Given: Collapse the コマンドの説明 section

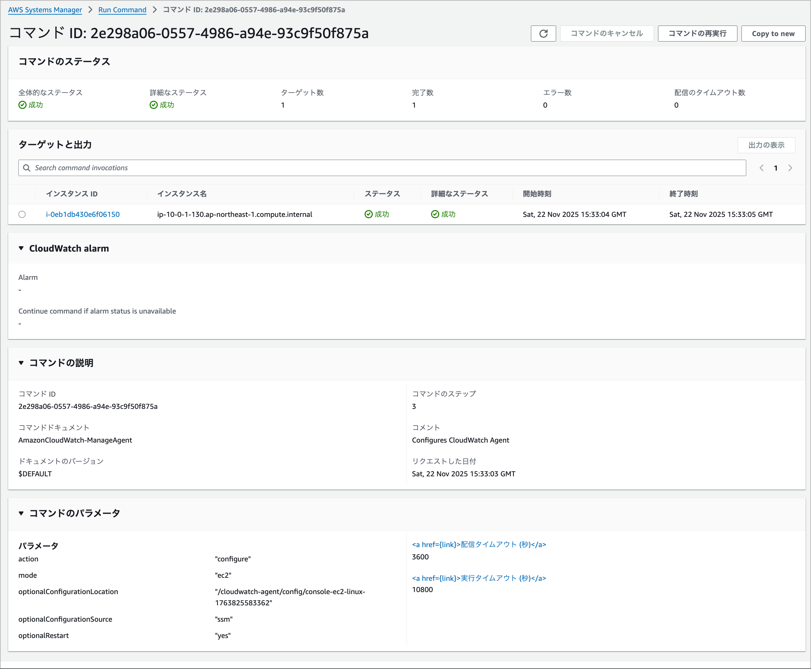Looking at the screenshot, I should coord(21,363).
